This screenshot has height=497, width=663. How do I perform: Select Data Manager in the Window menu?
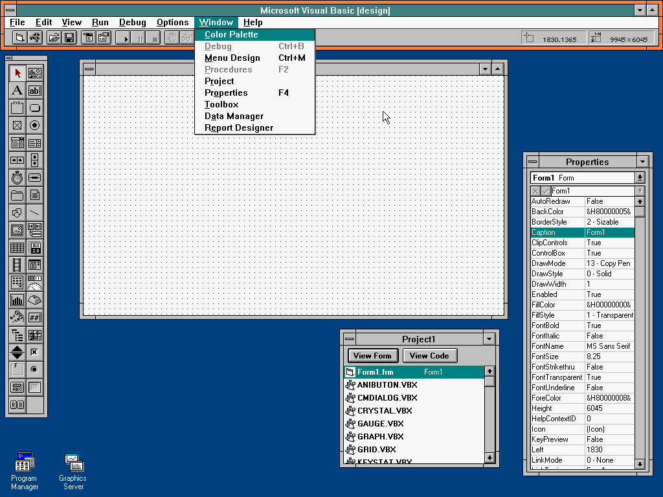[254, 116]
